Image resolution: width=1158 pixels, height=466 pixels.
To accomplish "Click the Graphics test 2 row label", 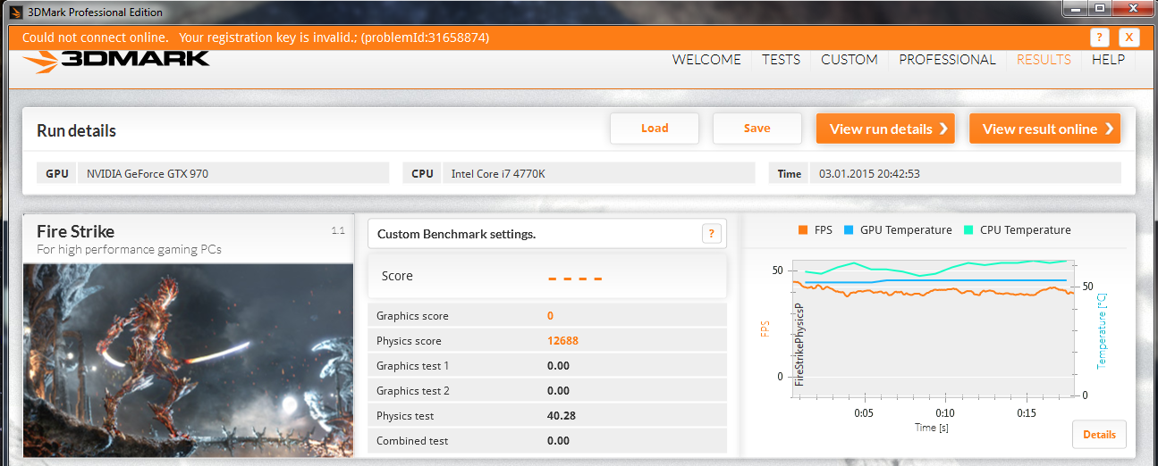I will [x=412, y=391].
